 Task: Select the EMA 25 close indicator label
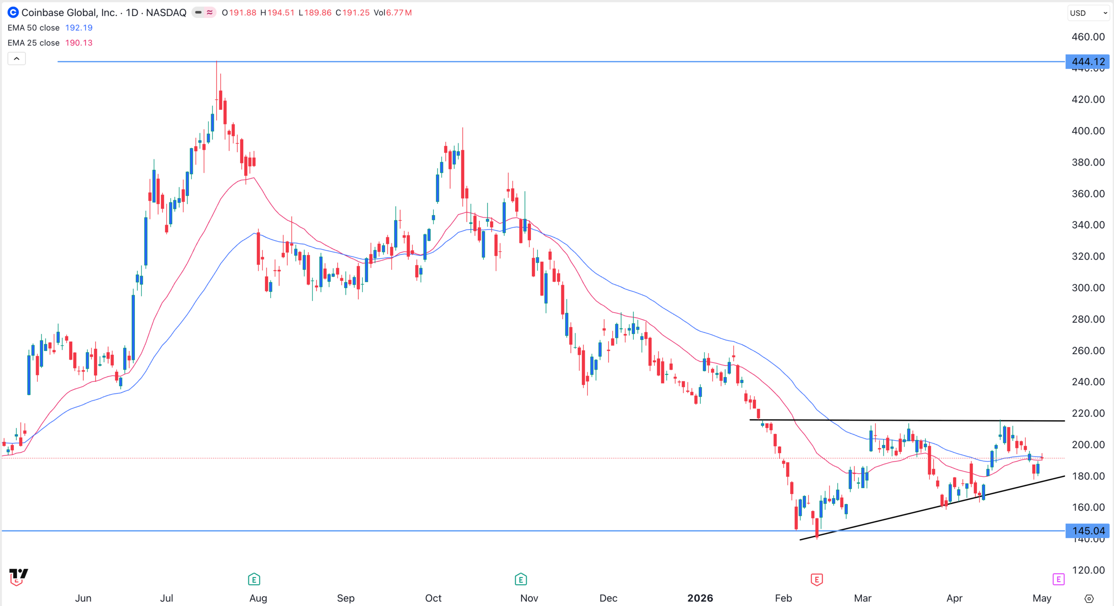pos(34,43)
